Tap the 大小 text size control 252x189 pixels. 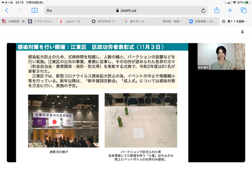(49, 10)
